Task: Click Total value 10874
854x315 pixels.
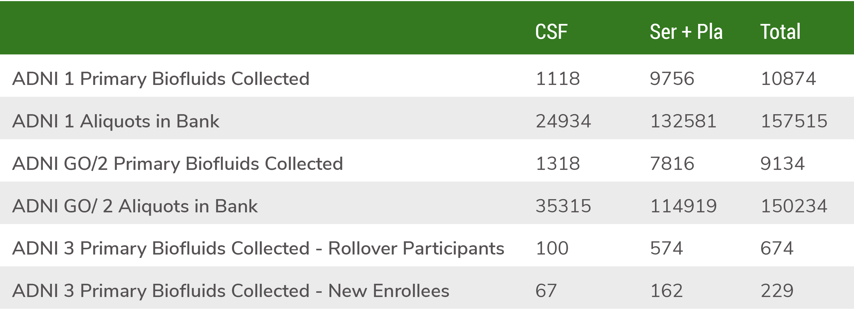Action: click(x=788, y=79)
